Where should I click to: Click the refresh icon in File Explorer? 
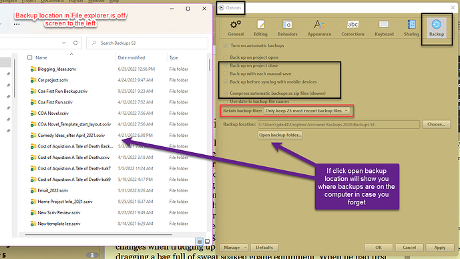(x=75, y=43)
